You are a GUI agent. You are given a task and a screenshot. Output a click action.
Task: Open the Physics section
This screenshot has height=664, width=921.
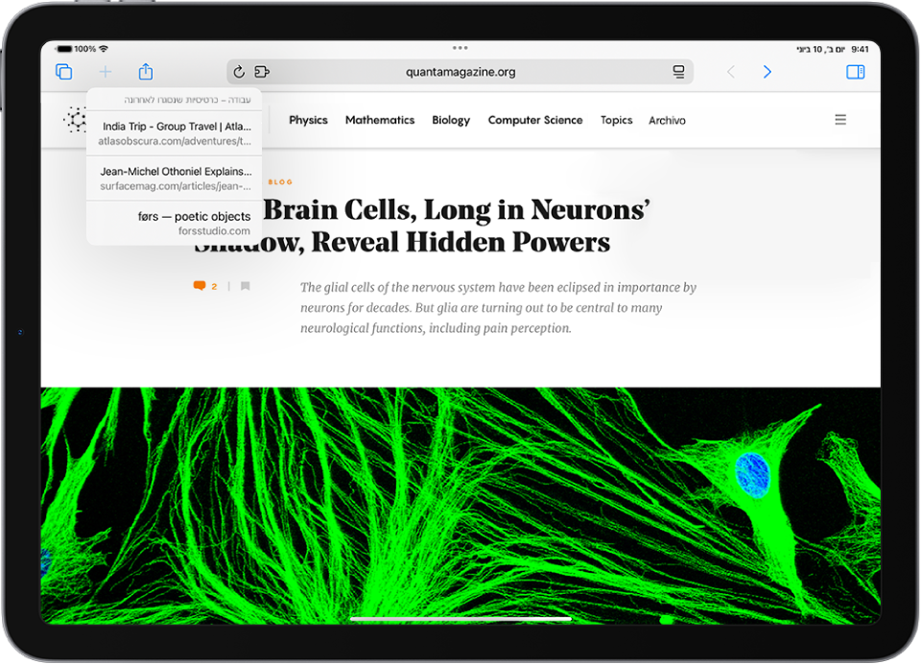tap(308, 120)
